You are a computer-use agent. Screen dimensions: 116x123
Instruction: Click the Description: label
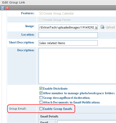pos(26,50)
